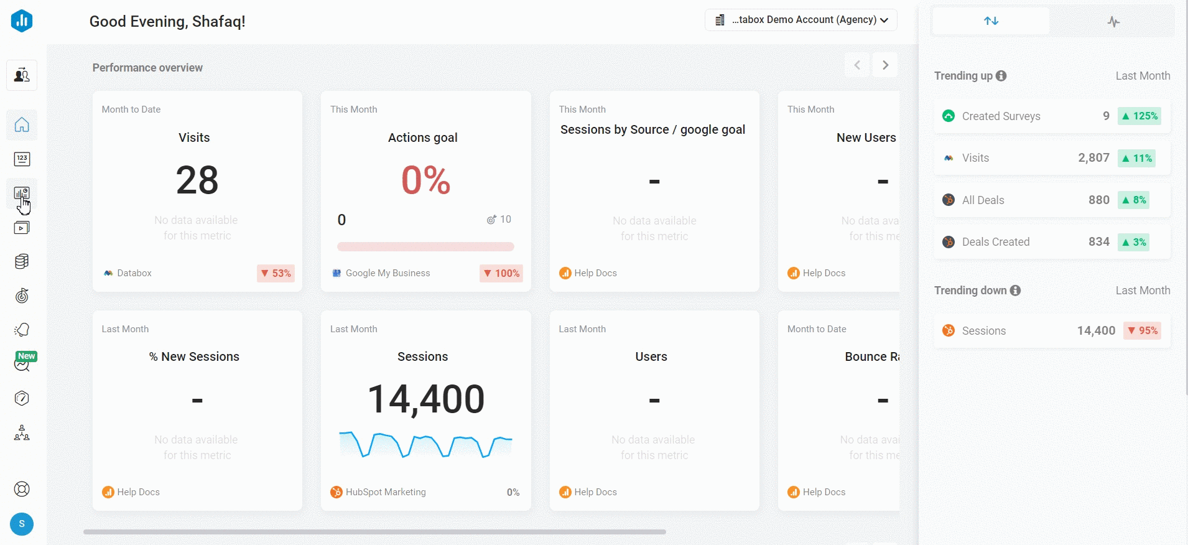Open the Home icon in sidebar
1188x545 pixels.
(22, 125)
